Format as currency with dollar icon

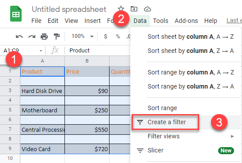106,36
